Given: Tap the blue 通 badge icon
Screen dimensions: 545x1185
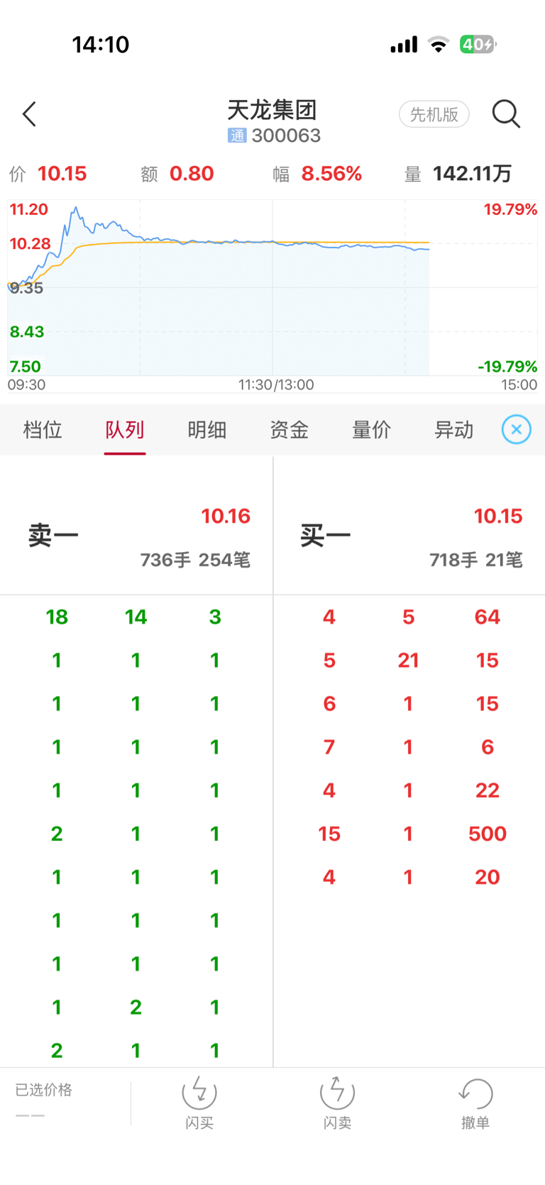Looking at the screenshot, I should coord(237,135).
